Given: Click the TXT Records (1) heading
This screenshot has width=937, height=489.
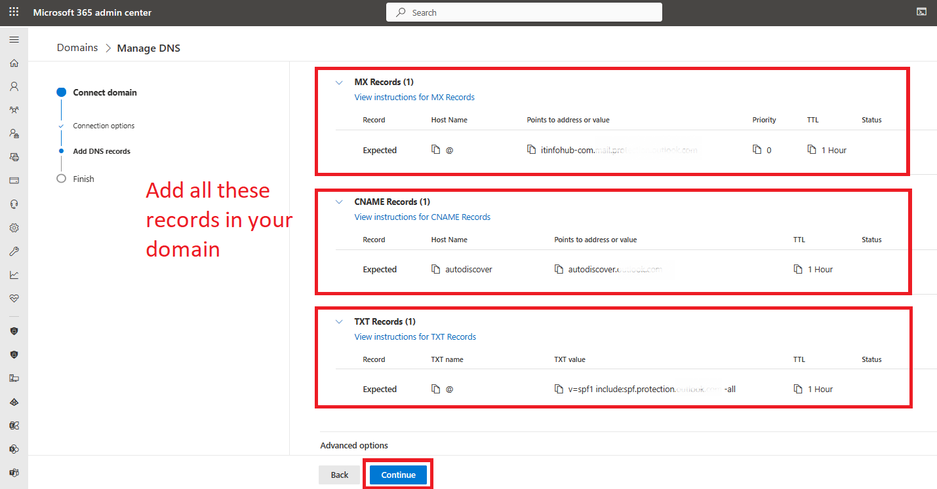Looking at the screenshot, I should 385,321.
